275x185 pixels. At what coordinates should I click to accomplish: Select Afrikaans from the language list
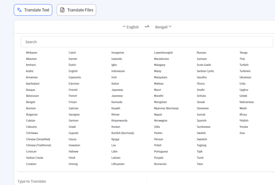32,53
